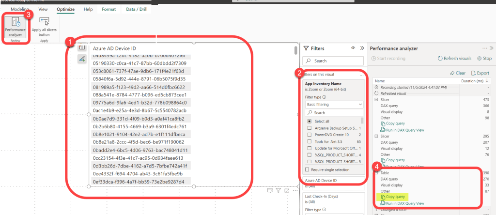This screenshot has height=215, width=496.
Task: Enable Require single selection checkbox
Action: (x=307, y=170)
